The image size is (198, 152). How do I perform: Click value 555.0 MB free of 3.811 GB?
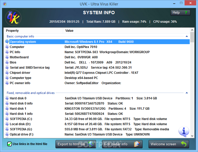[x=83, y=129]
